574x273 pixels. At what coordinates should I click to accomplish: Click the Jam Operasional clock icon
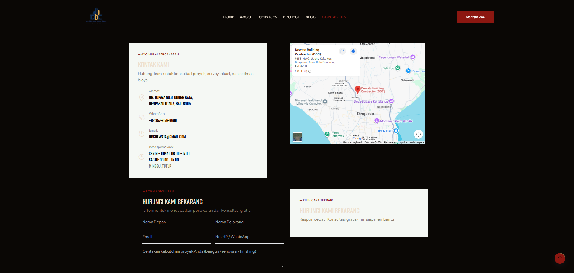[x=142, y=157]
